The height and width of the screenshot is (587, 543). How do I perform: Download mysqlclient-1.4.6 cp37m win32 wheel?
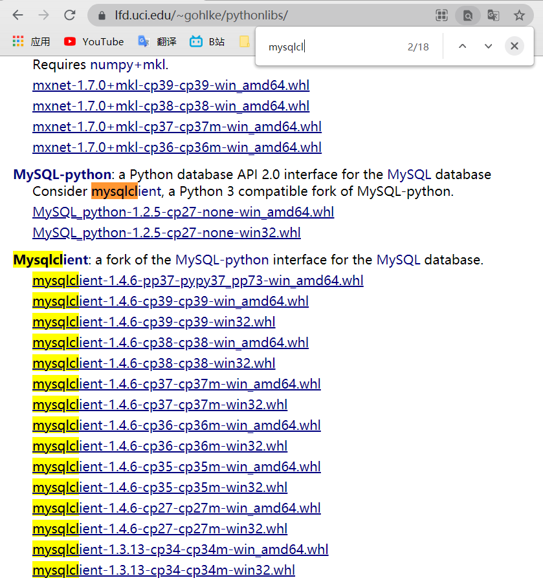pos(160,405)
